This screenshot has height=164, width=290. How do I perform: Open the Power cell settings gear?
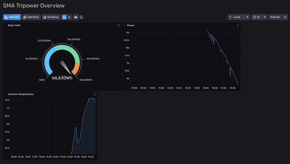[238, 25]
